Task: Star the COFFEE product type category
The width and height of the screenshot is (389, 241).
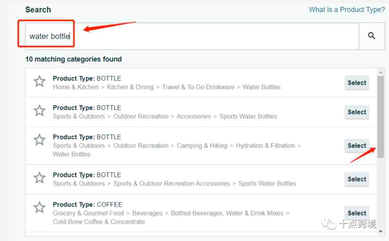Action: pos(39,207)
